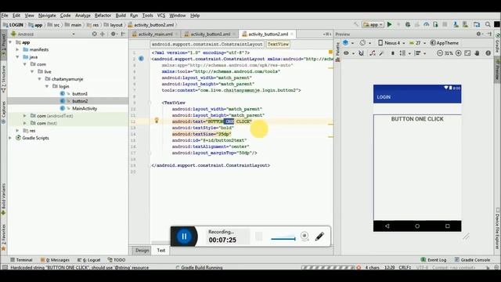Screen dimensions: 501x282
Task: Collapse the java folder
Action: click(17, 57)
